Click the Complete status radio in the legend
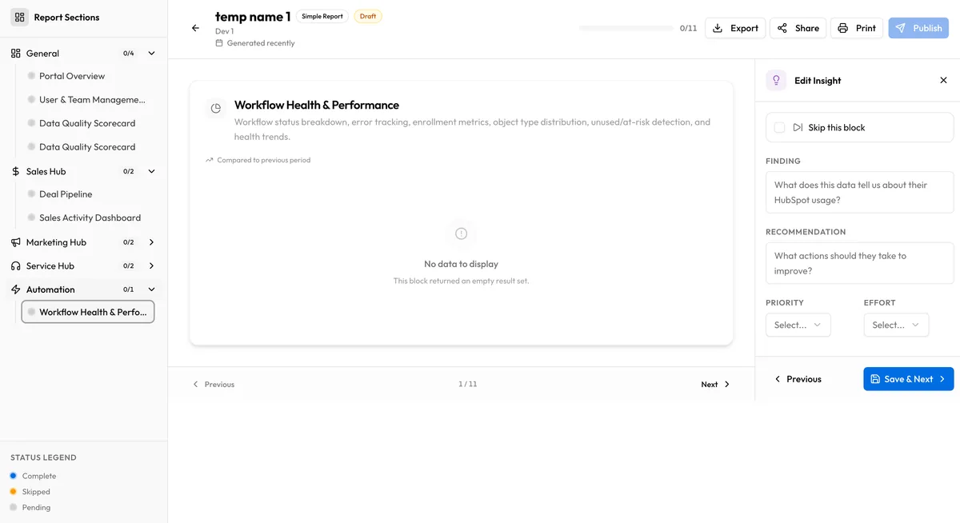 click(x=13, y=475)
